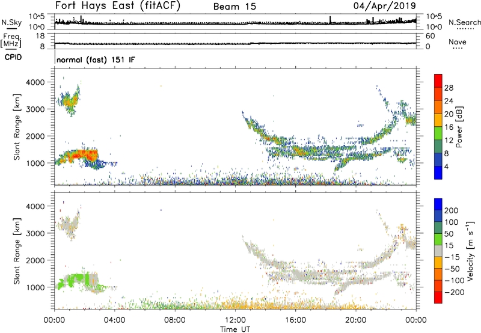Select the "Beam 15" label
Image resolution: width=481 pixels, height=333 pixels.
pyautogui.click(x=234, y=7)
